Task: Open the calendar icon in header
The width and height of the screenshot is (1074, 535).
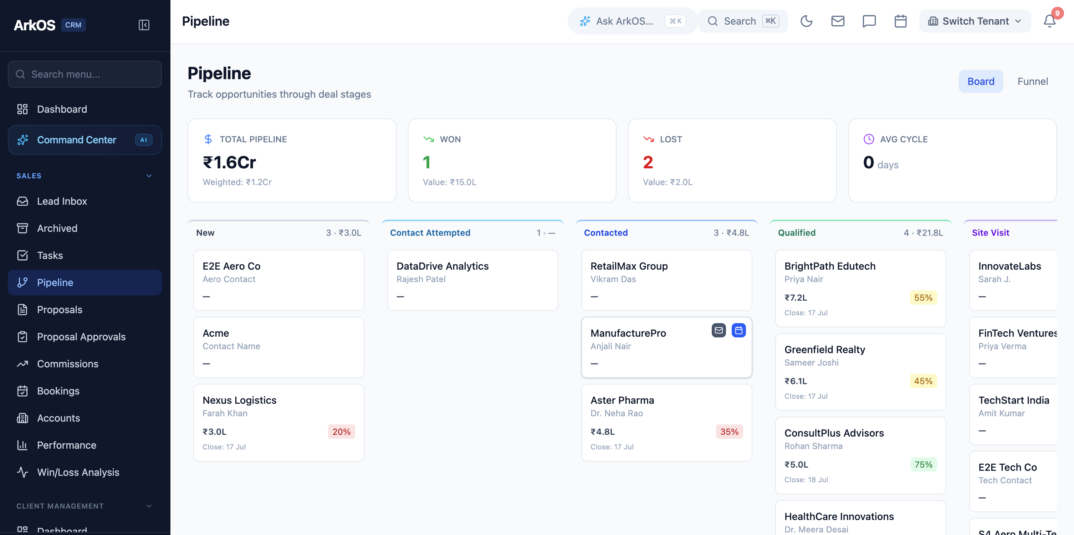Action: 901,21
